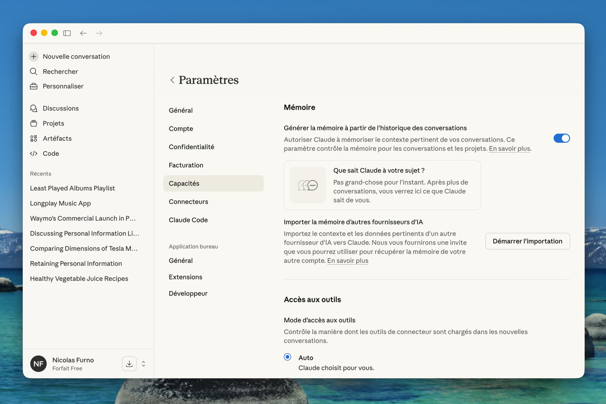The width and height of the screenshot is (606, 404).
Task: Click the Démarrer l'importation button
Action: point(527,241)
